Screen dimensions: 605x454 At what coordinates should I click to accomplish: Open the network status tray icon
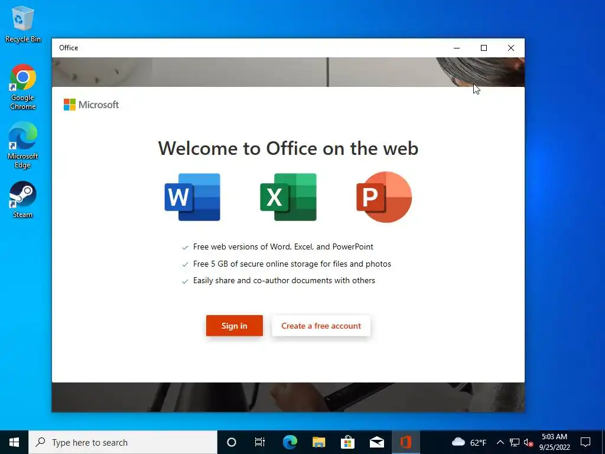tap(515, 442)
